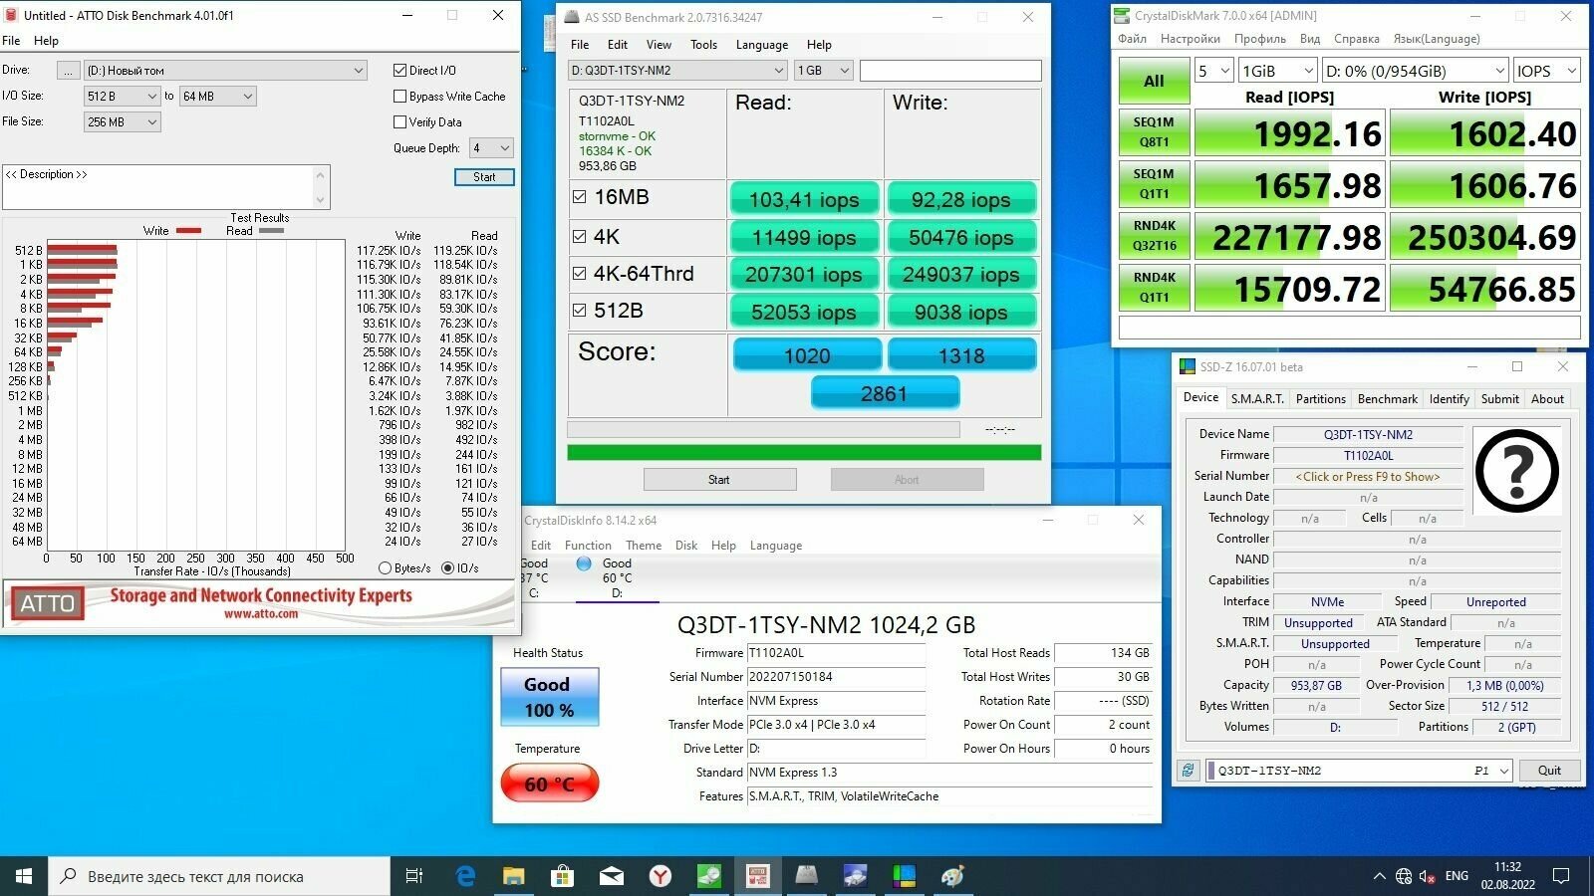This screenshot has width=1594, height=896.
Task: Uncheck the 4K-64Thrd test in AS SSD
Action: click(579, 274)
